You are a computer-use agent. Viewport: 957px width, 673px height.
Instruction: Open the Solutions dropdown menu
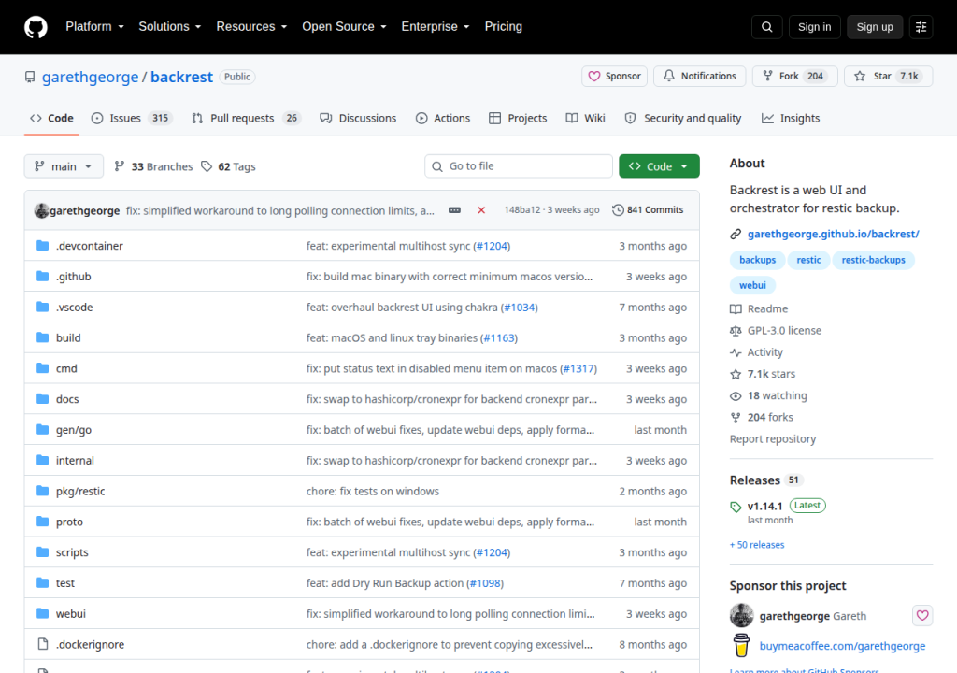coord(170,27)
